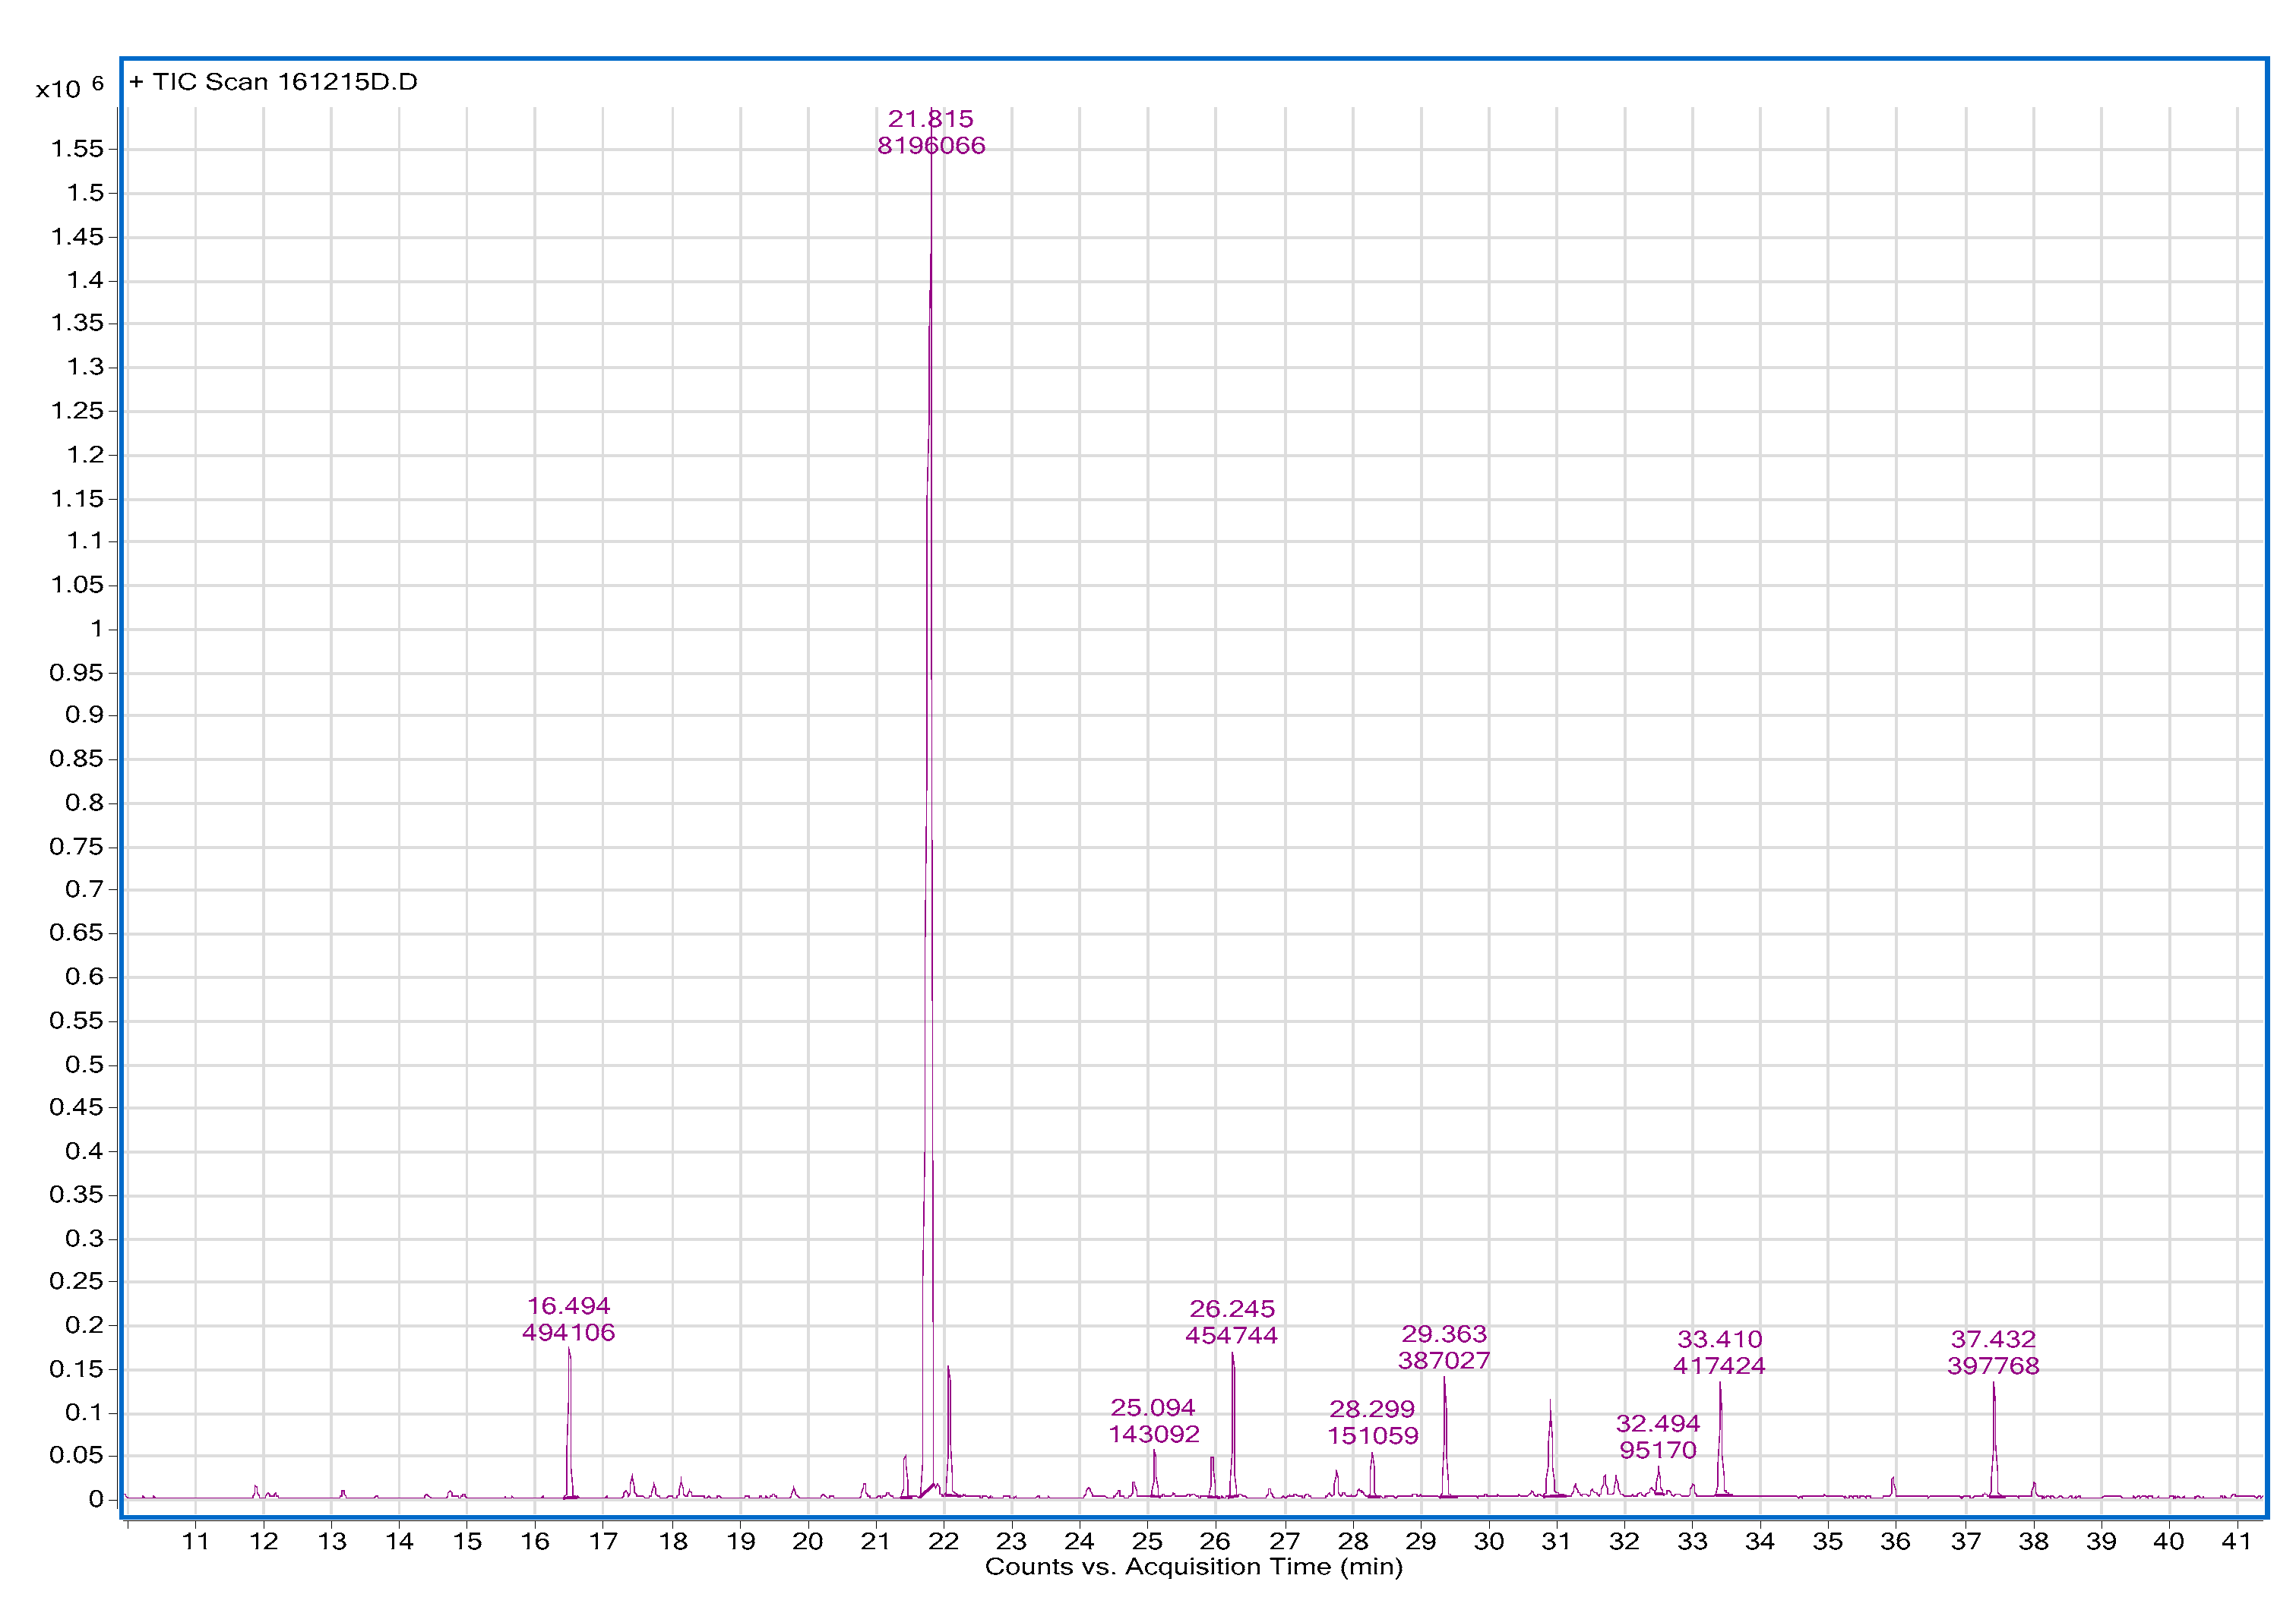Click the y-axis tick label 0.5
The image size is (2296, 1610).
(84, 1064)
